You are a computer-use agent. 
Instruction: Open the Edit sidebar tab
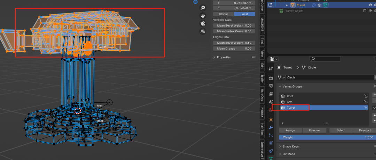(x=263, y=66)
